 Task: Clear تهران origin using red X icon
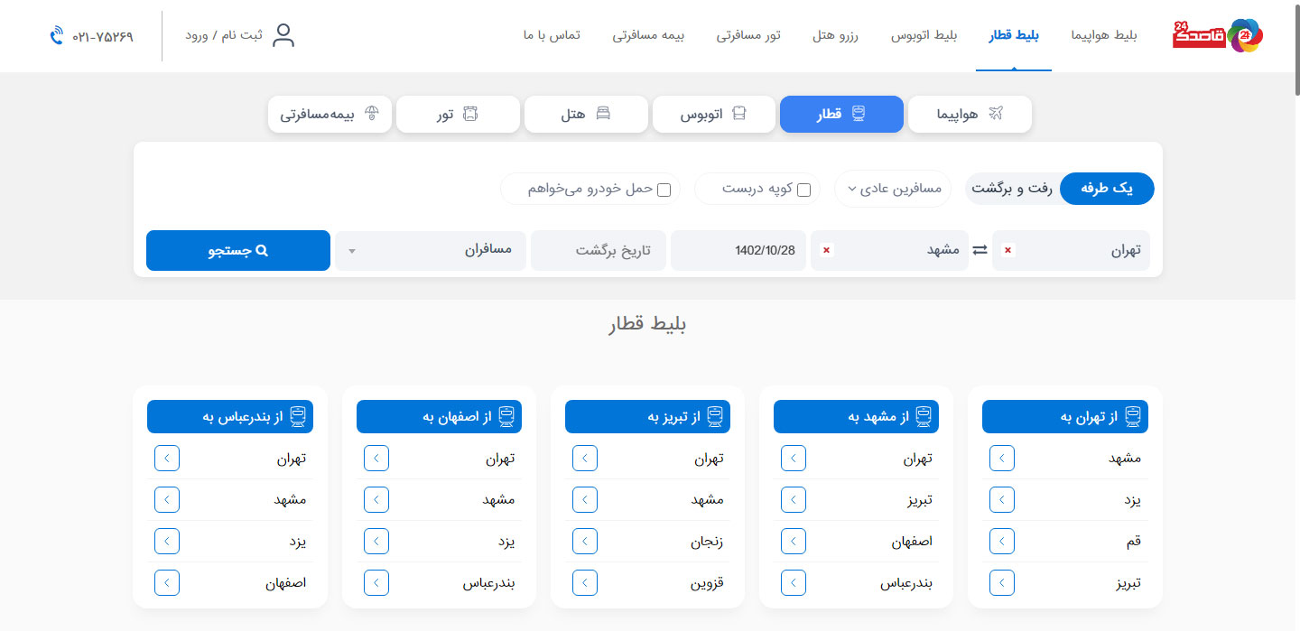(1007, 251)
